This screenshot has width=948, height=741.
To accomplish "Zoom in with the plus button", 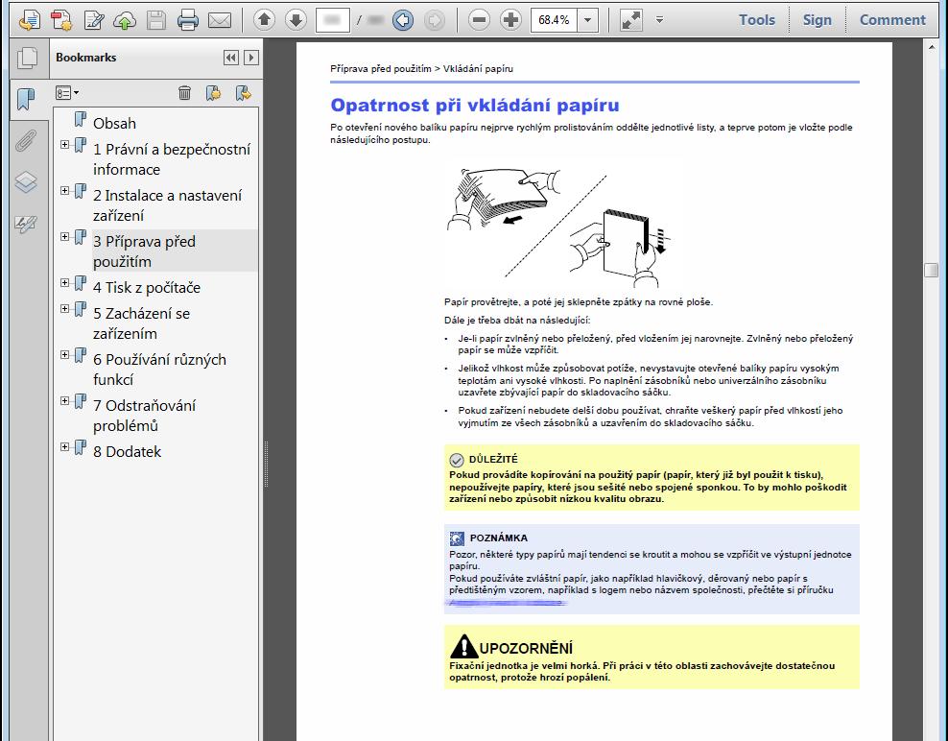I will coord(510,20).
